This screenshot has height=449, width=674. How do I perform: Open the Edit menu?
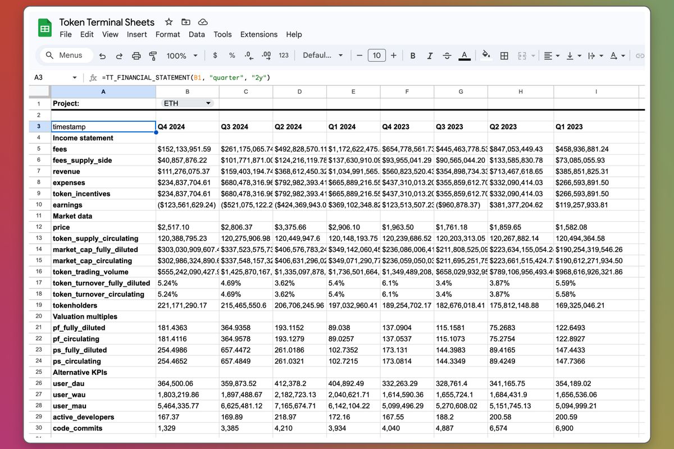point(87,34)
